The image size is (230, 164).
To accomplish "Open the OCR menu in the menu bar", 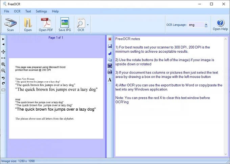I will [17, 11].
